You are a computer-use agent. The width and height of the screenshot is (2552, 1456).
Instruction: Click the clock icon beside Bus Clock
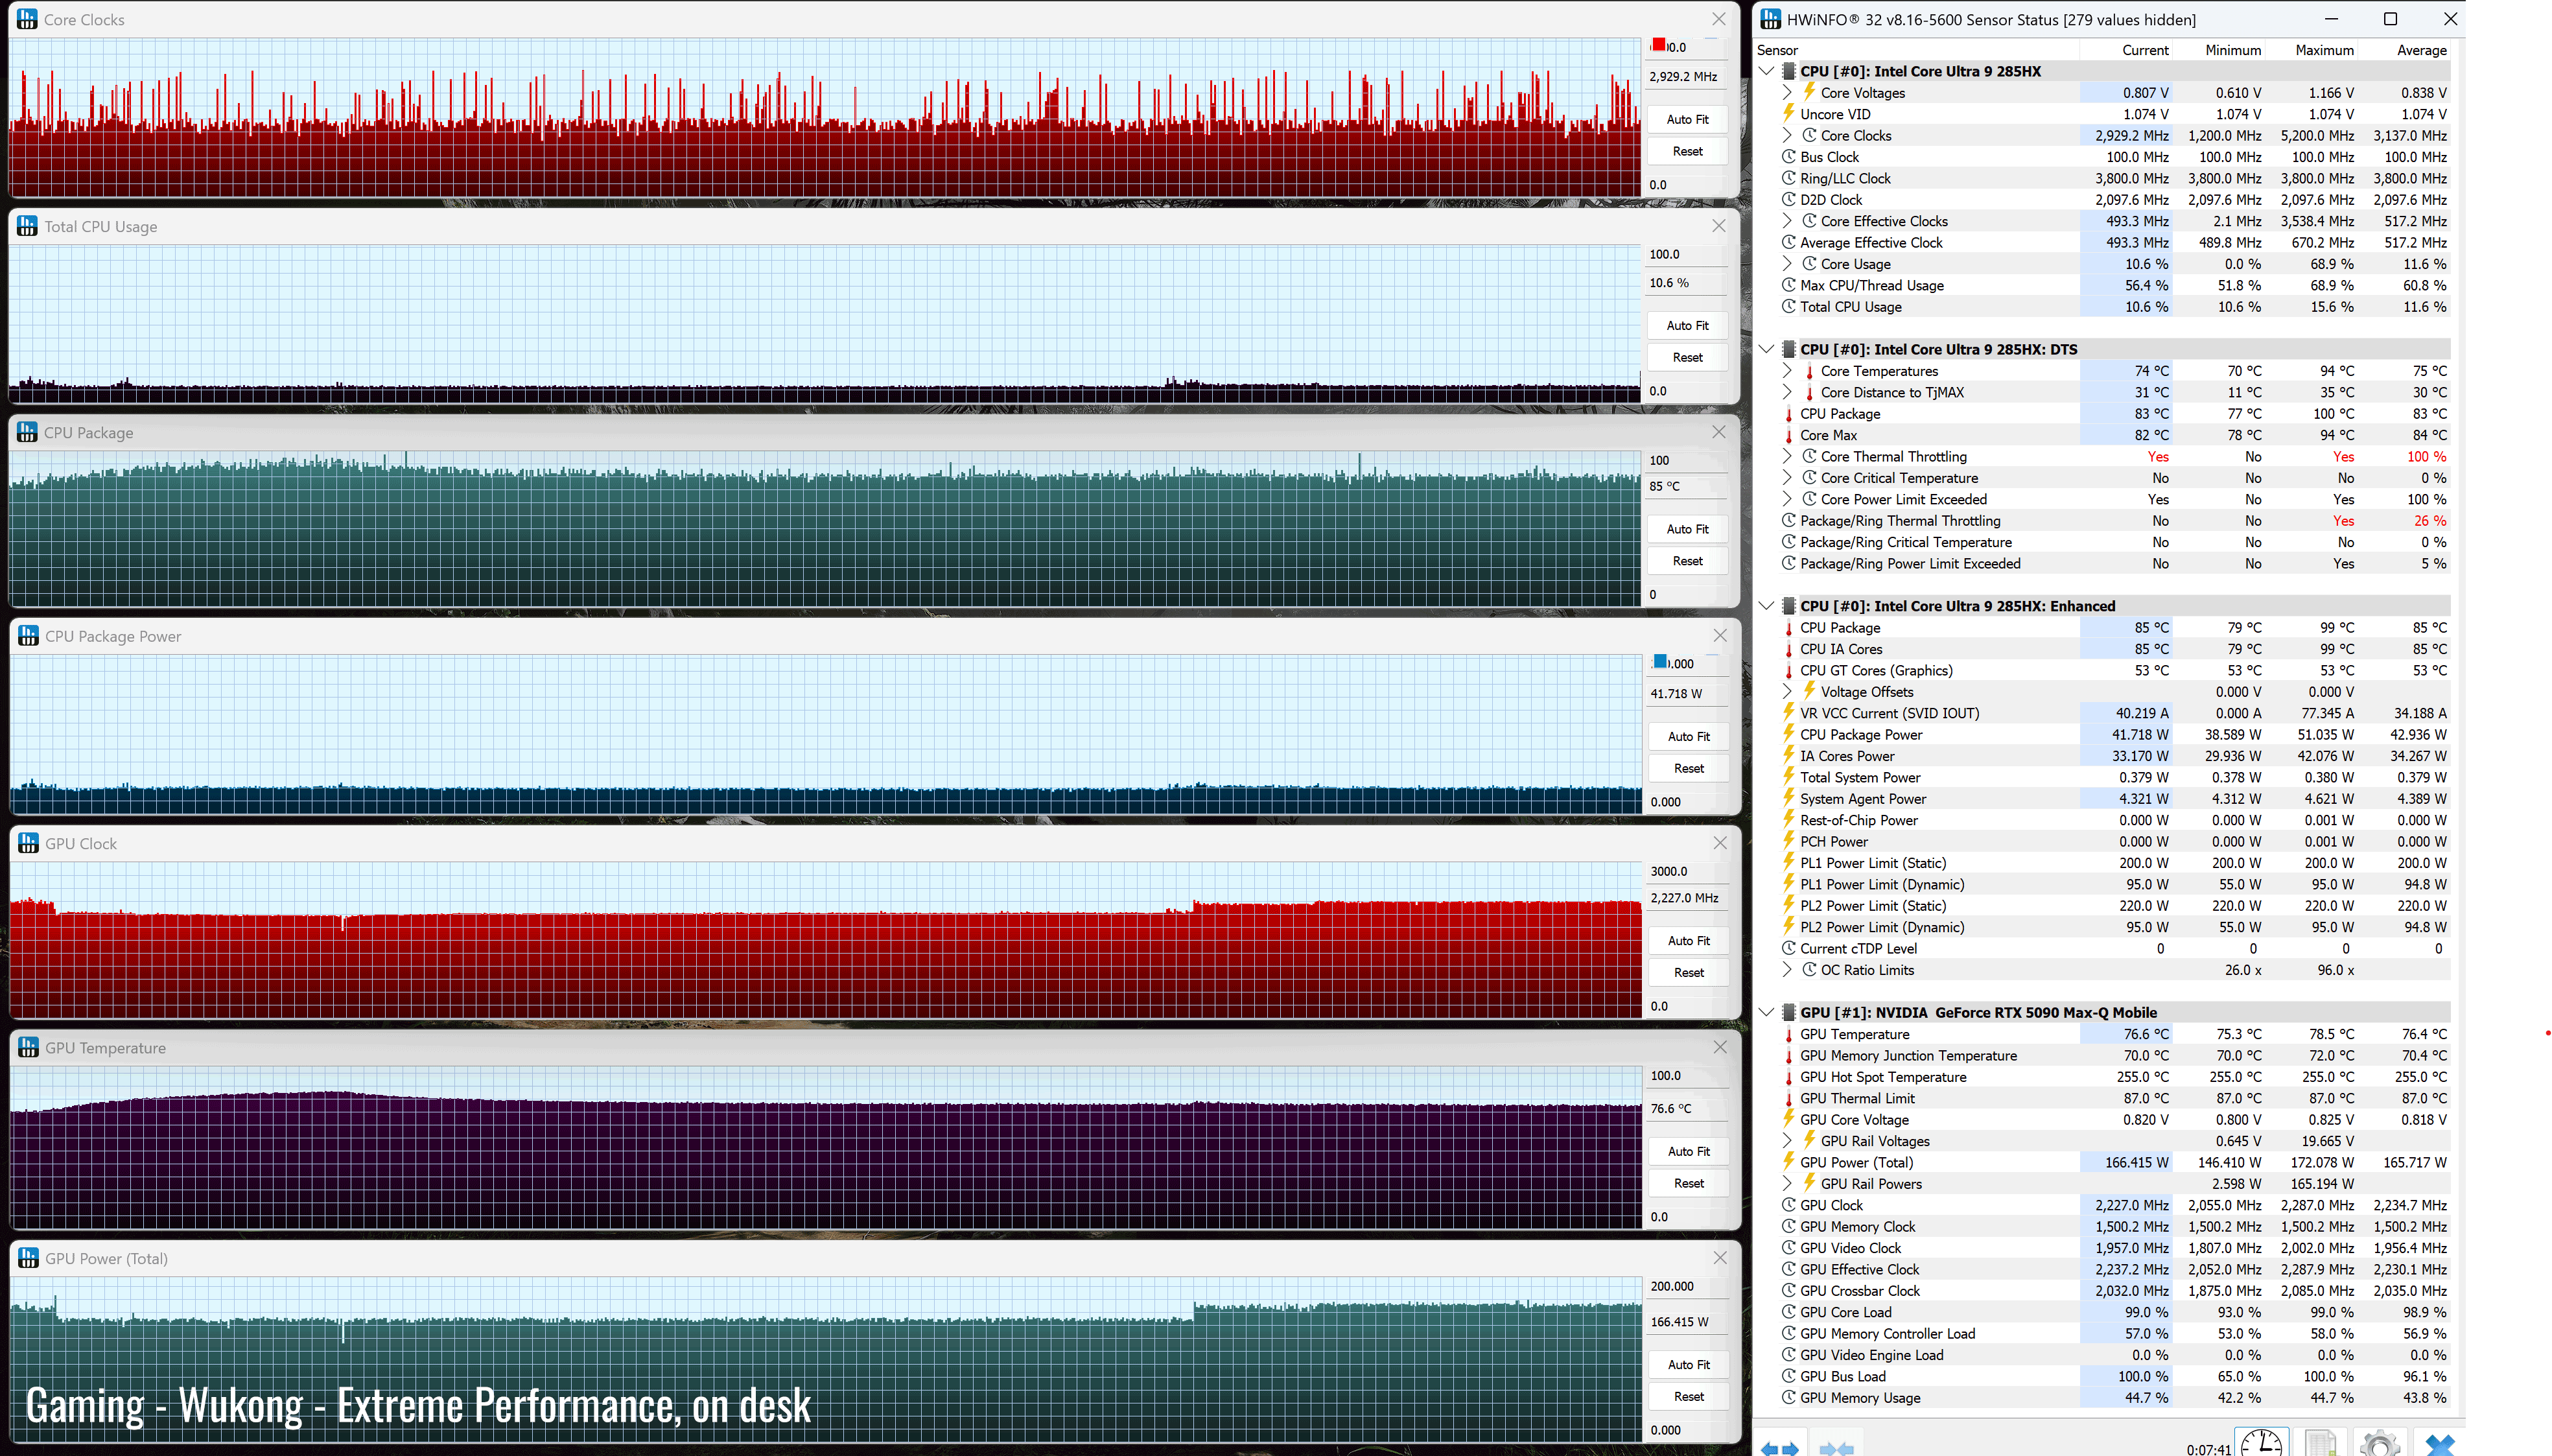pyautogui.click(x=1788, y=157)
